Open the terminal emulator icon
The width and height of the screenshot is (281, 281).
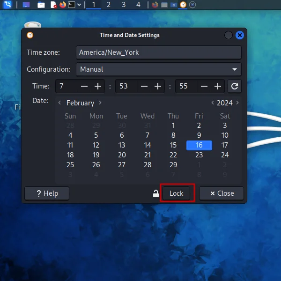tap(72, 5)
